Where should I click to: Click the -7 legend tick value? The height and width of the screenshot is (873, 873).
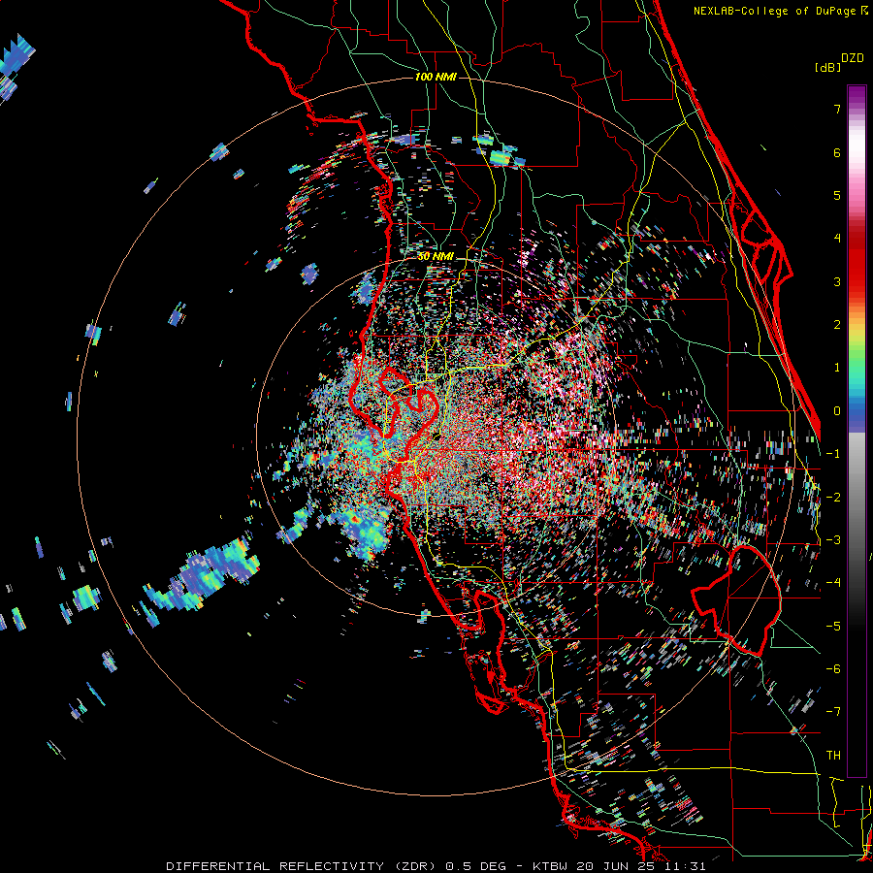[833, 711]
